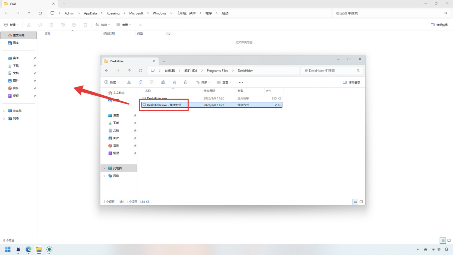Jump to Roaming in the 启动 address bar
The width and height of the screenshot is (453, 255).
(113, 13)
